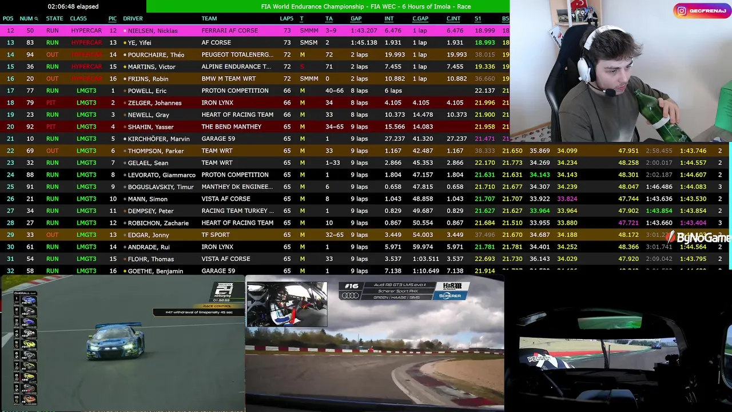Select driver GELAEL, Sean
732x412 pixels.
click(x=148, y=163)
